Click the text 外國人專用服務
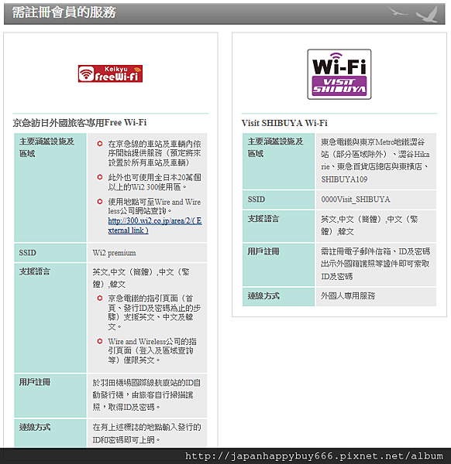This screenshot has width=451, height=464. click(x=348, y=296)
